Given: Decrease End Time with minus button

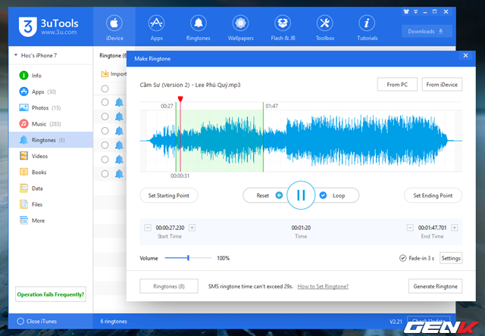Looking at the screenshot, I should (410, 228).
